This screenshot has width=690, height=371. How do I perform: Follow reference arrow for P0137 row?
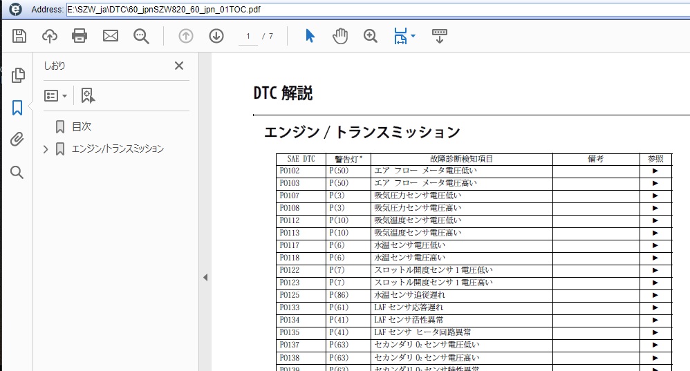[655, 345]
